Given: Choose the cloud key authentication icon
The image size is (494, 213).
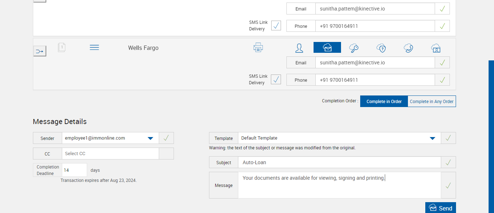Looking at the screenshot, I should pyautogui.click(x=354, y=48).
